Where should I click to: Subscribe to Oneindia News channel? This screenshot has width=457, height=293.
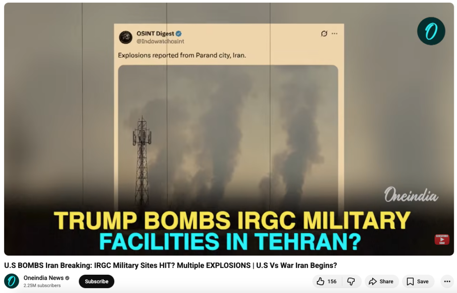coord(96,281)
